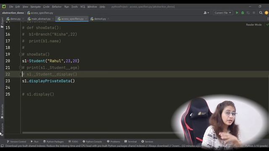Close the demo4.py tab
This screenshot has width=269, height=151.
[108, 19]
